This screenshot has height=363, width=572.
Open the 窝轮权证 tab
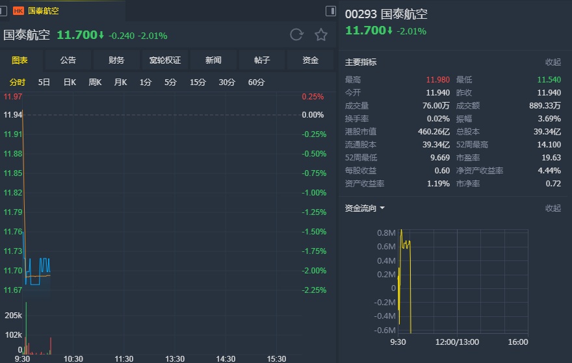(165, 60)
